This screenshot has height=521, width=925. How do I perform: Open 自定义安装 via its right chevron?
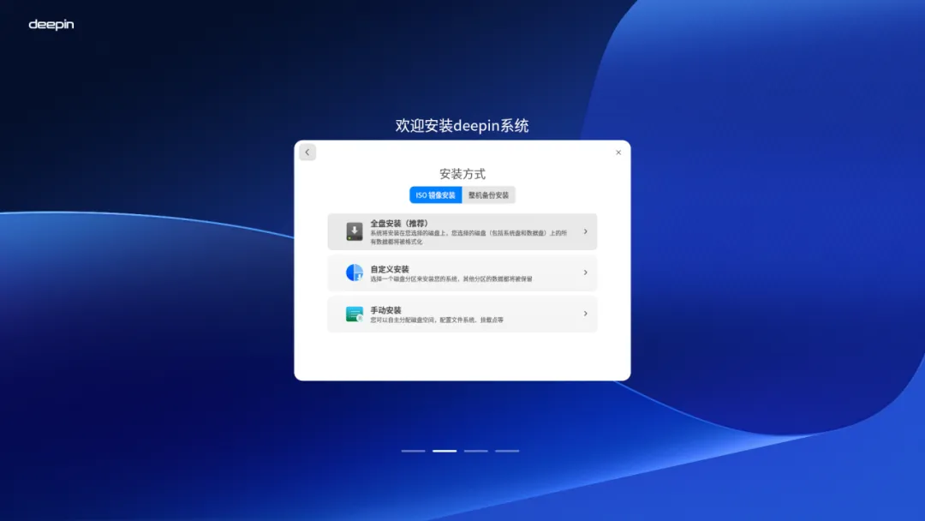tap(585, 272)
